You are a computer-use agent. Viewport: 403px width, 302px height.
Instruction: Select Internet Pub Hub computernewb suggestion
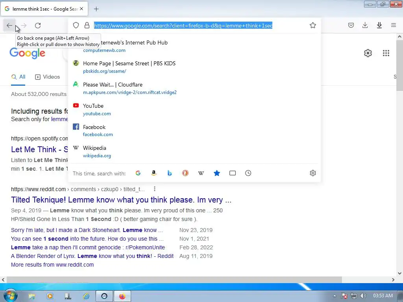pyautogui.click(x=194, y=46)
